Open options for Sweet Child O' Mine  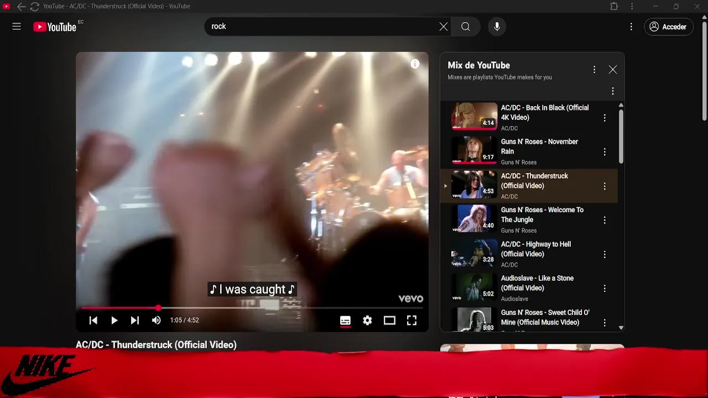[605, 322]
